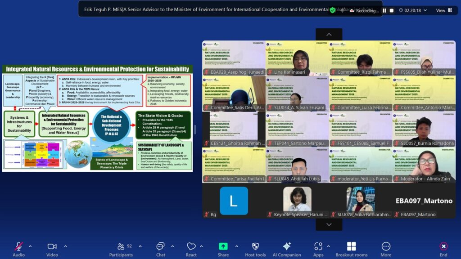The height and width of the screenshot is (259, 461).
Task: Expand the audio options arrow next to Audio
Action: 30,246
